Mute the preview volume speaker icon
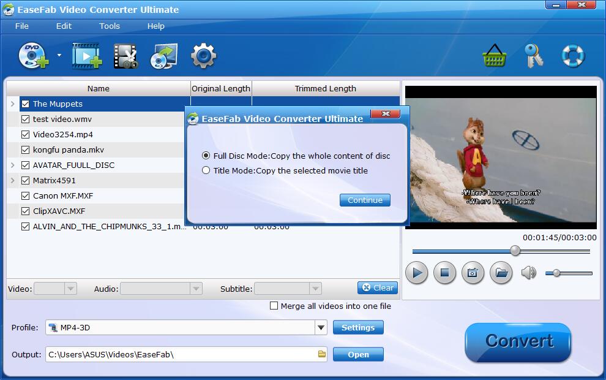 tap(528, 273)
